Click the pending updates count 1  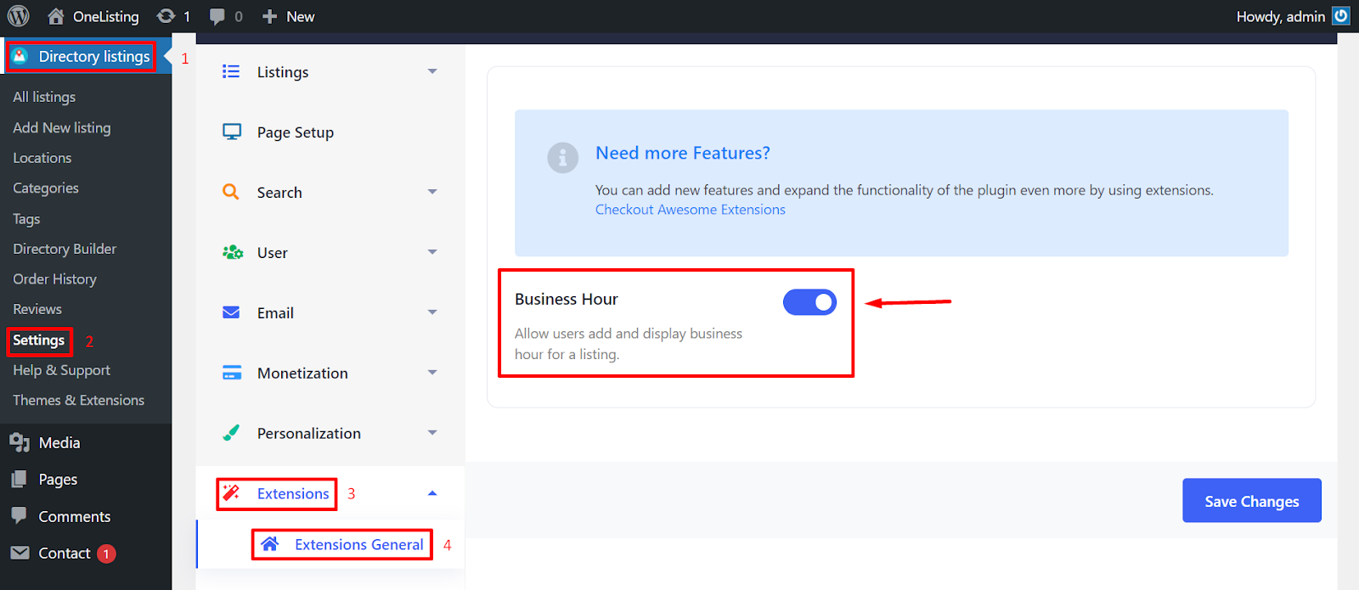(x=187, y=17)
